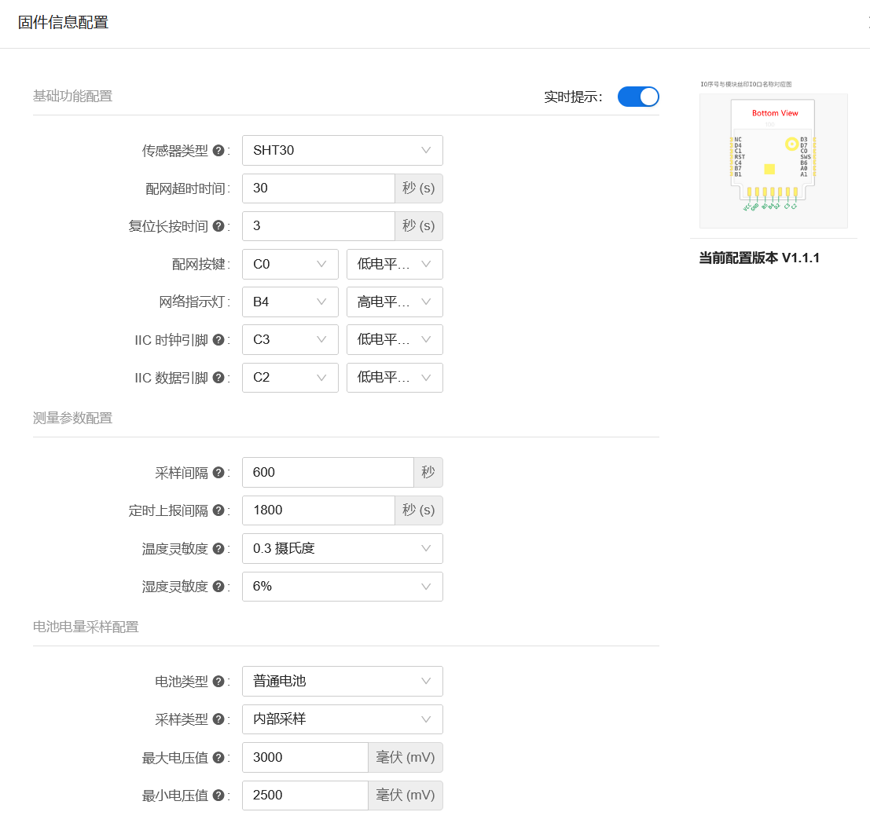Click help icon beside 定时上报间隔
Image resolution: width=870 pixels, height=834 pixels.
pyautogui.click(x=218, y=510)
